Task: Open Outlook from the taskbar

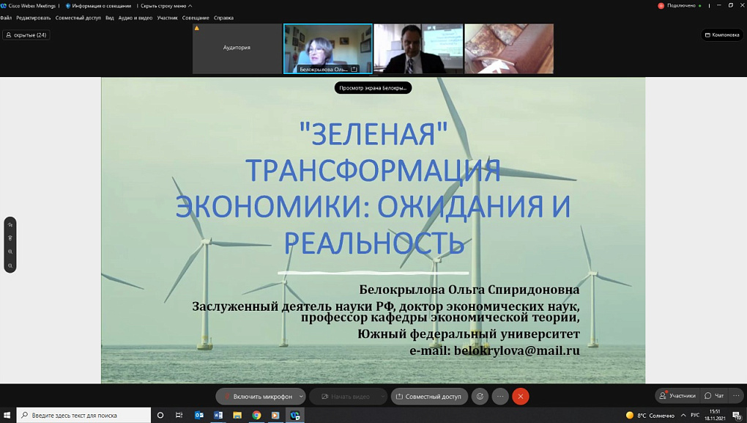Action: click(199, 415)
